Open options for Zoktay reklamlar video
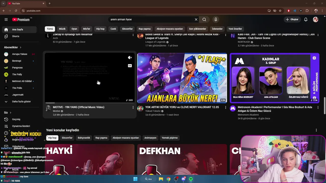The height and width of the screenshot is (183, 326). (x=133, y=35)
